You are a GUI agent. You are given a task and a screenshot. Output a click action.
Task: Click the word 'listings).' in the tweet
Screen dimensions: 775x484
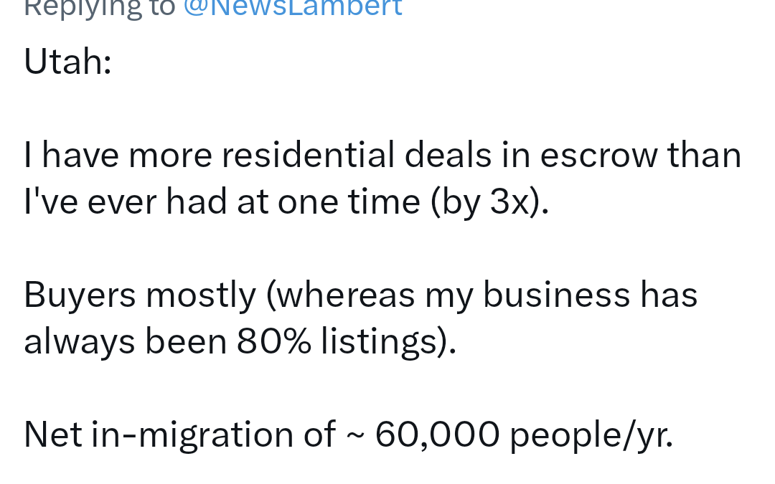coord(388,342)
